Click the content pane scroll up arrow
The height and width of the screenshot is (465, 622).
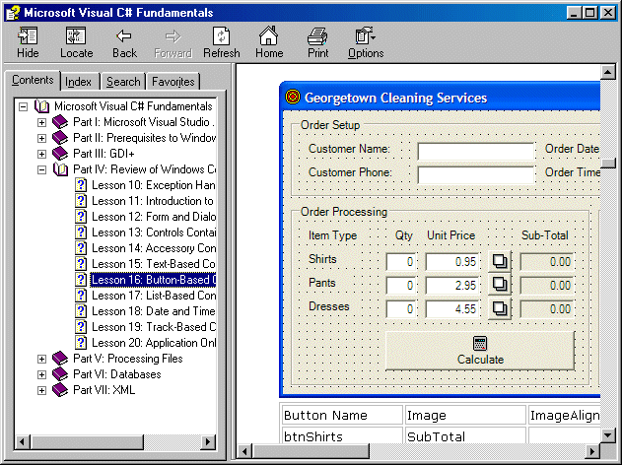coord(608,72)
